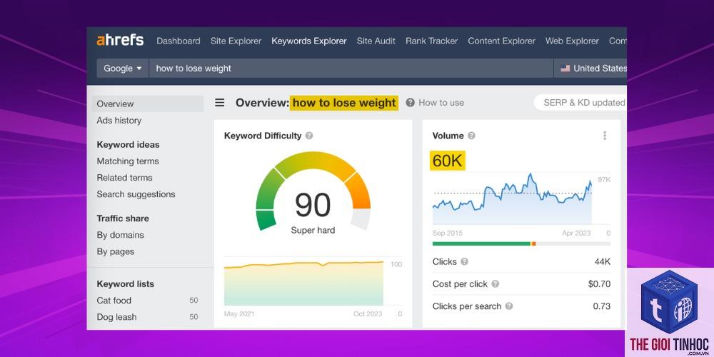The image size is (714, 357).
Task: Click the keyword search input field
Action: tap(351, 69)
